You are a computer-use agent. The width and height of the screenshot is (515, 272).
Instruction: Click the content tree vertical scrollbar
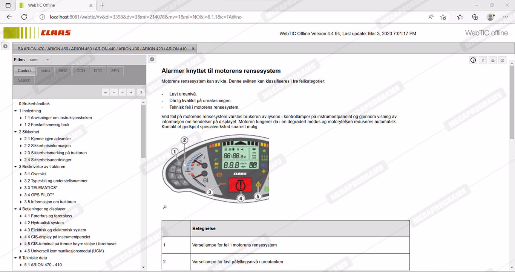[143, 132]
